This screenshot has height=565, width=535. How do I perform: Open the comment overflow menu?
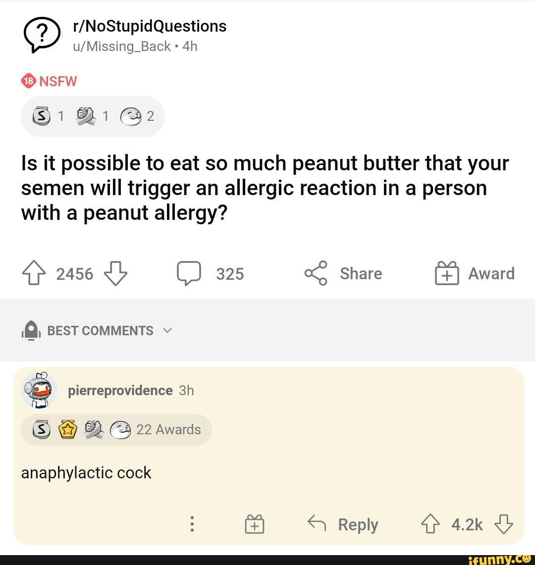[x=192, y=524]
